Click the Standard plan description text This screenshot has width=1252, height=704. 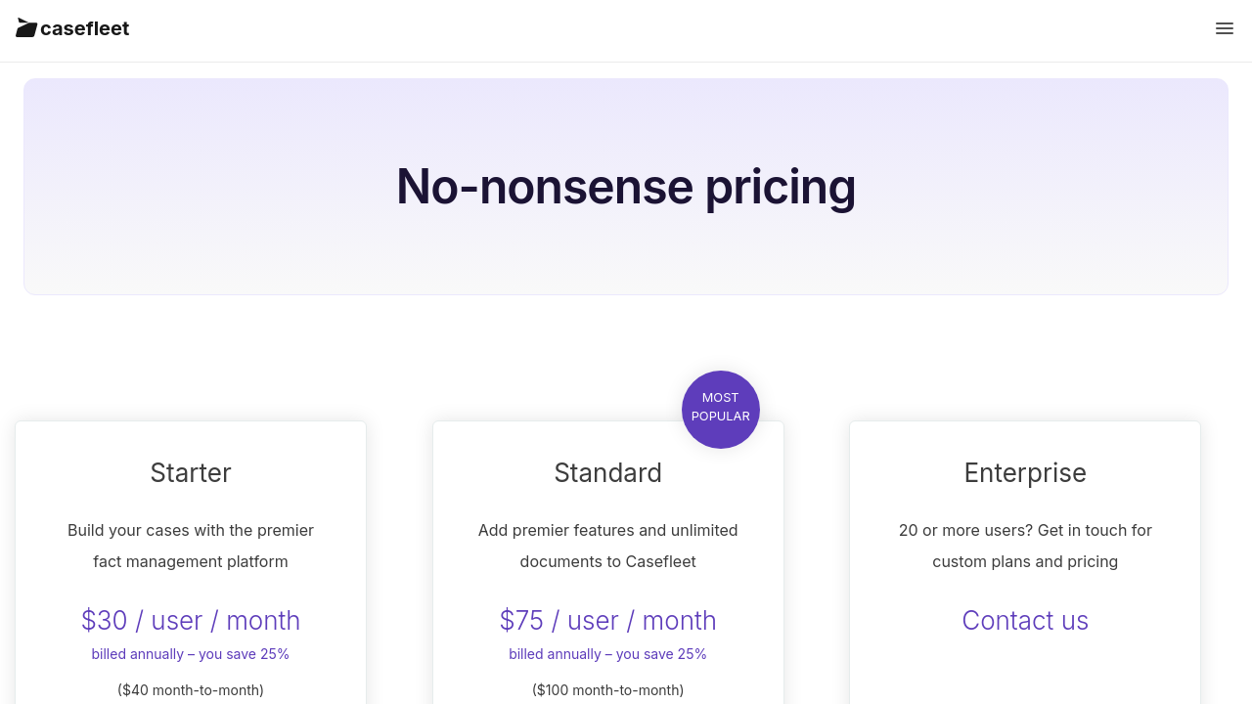(x=607, y=546)
